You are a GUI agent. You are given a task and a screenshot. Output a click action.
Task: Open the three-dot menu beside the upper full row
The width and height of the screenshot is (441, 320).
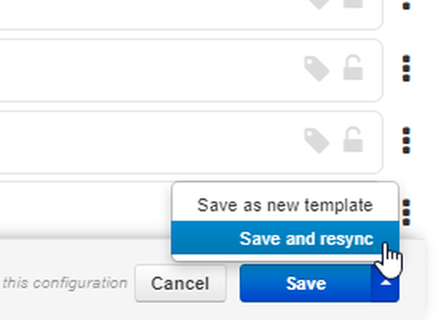coord(406,69)
